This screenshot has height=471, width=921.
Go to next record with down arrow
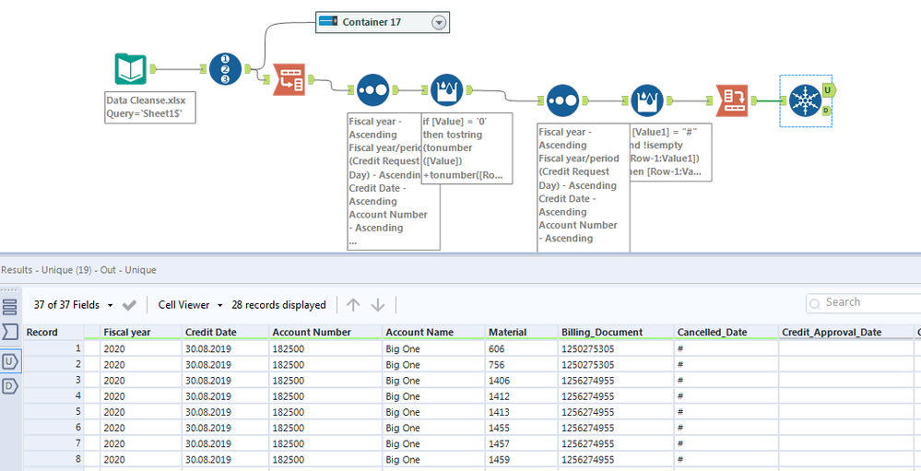(x=378, y=305)
